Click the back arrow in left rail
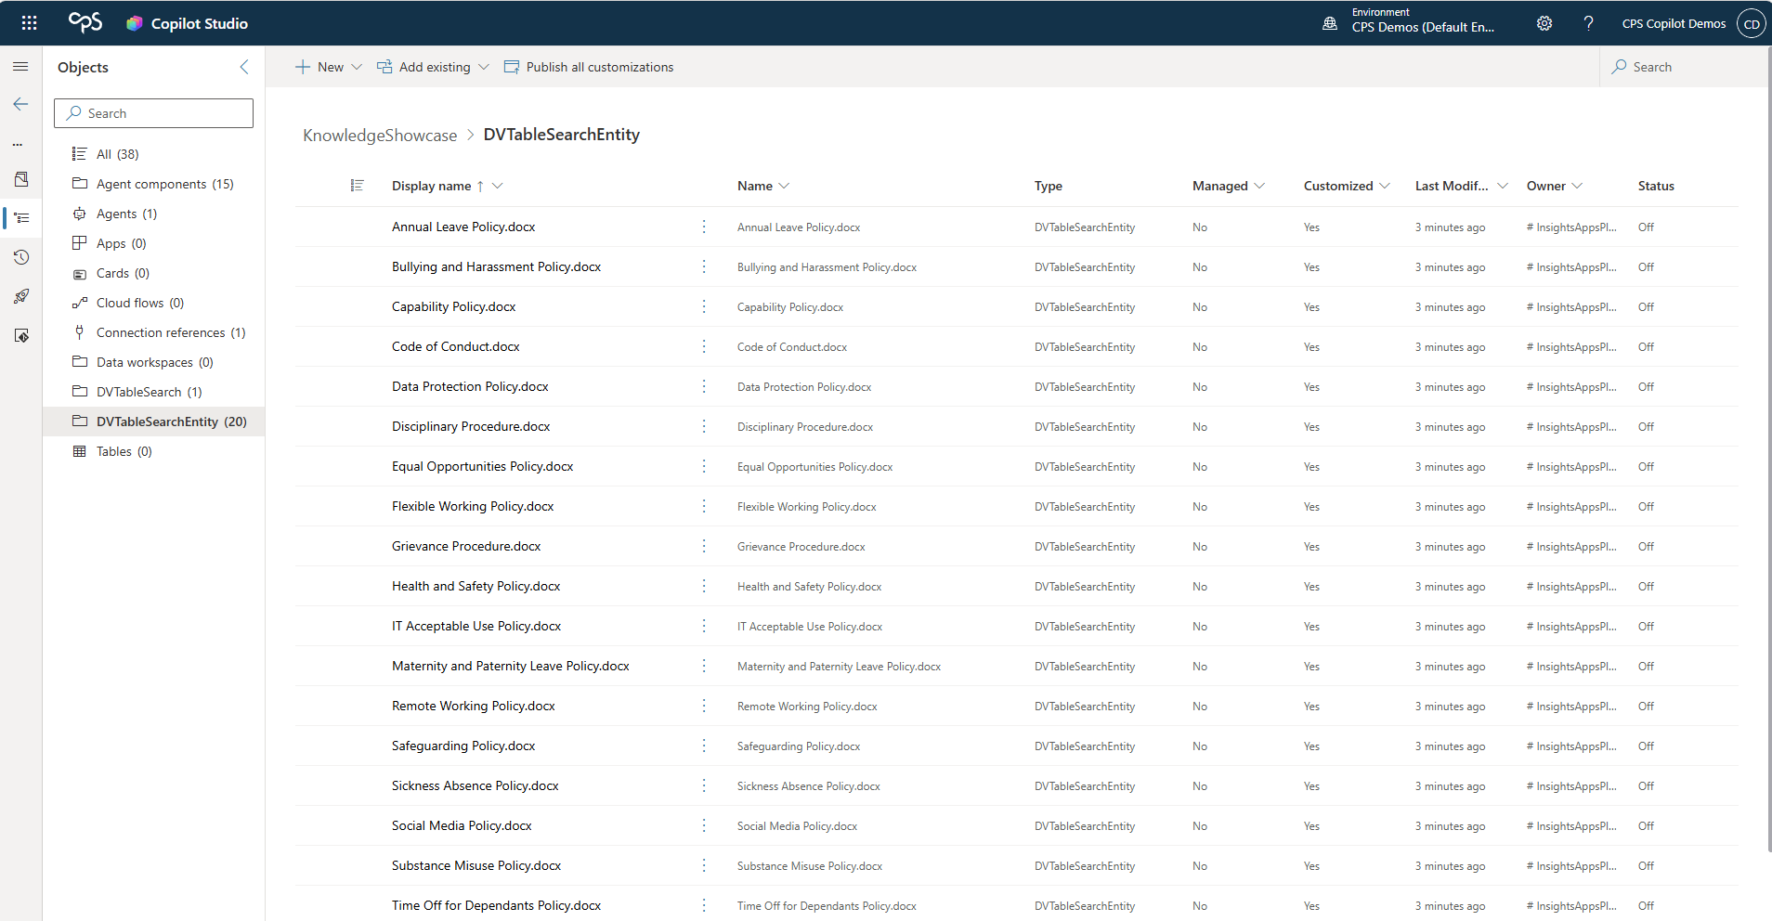Viewport: 1772px width, 921px height. 20,104
